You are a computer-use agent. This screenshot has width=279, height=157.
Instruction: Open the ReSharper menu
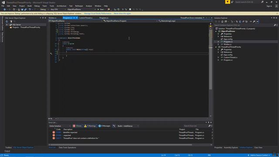[x=79, y=6]
